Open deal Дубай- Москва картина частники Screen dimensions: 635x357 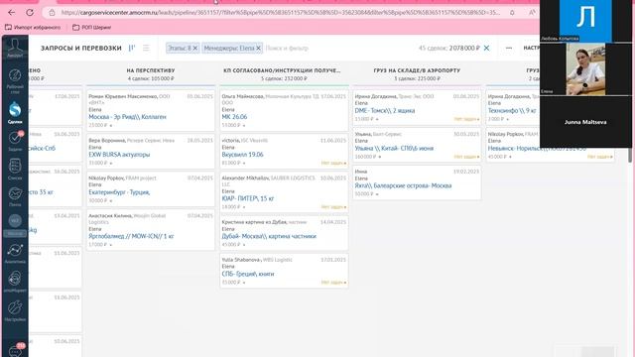coord(269,236)
